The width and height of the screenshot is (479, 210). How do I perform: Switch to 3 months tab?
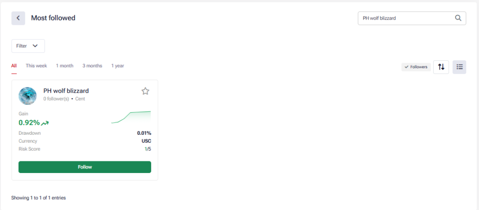[92, 66]
